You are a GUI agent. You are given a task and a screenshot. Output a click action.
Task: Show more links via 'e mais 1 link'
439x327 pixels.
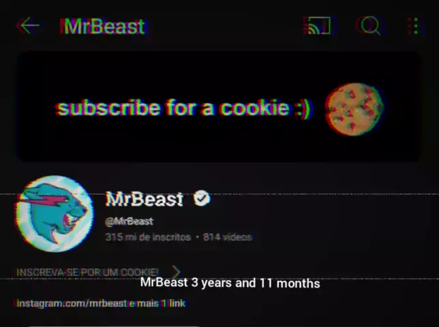coord(157,303)
